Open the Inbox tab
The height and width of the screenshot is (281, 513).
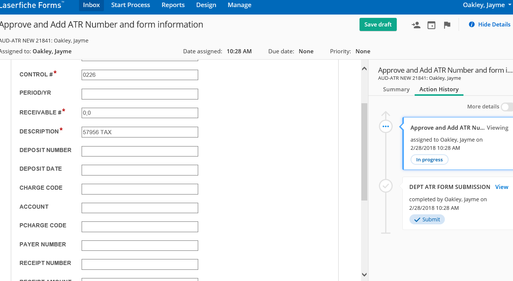coord(91,5)
